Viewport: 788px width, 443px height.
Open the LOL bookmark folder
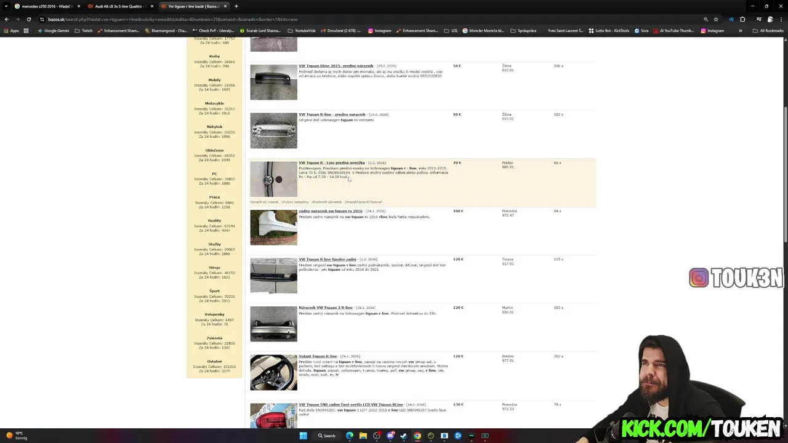pos(451,31)
